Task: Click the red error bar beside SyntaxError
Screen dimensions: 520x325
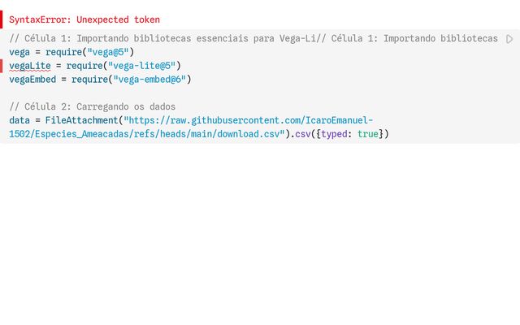Action: point(1,19)
